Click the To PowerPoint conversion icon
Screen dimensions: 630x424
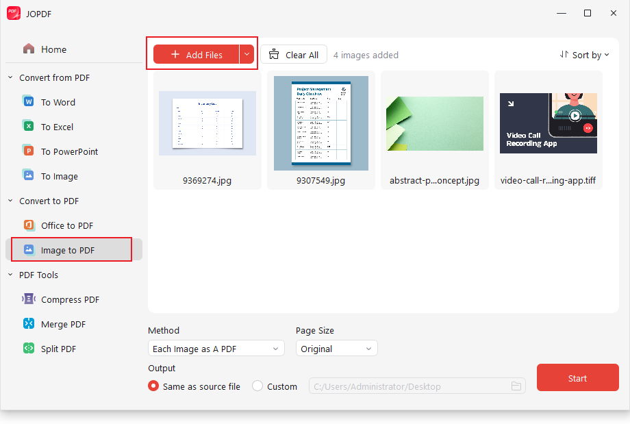pos(27,151)
